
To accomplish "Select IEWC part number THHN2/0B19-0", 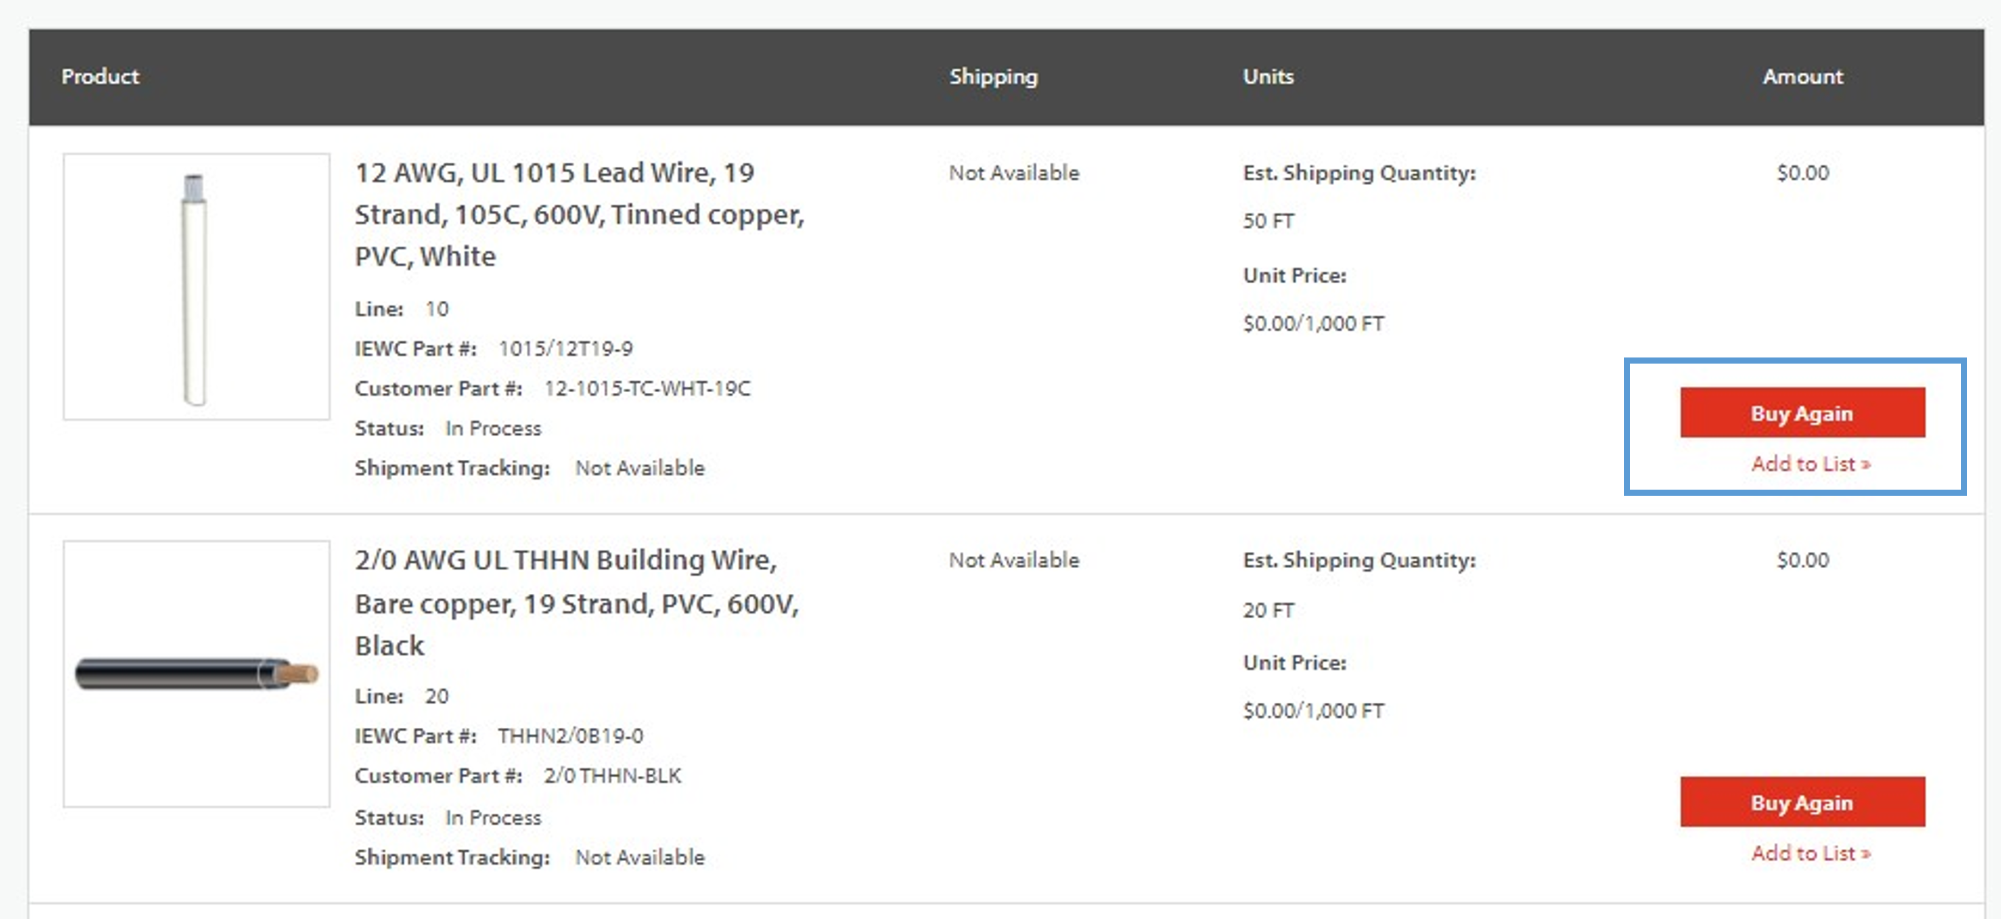I will [570, 736].
